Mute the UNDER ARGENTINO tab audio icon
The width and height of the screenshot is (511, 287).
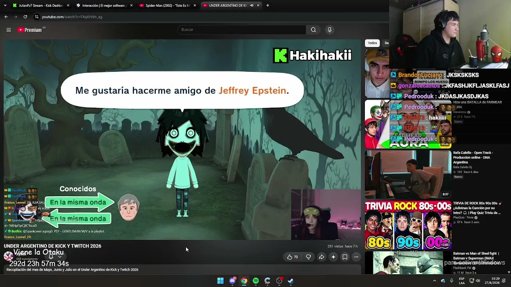(252, 6)
